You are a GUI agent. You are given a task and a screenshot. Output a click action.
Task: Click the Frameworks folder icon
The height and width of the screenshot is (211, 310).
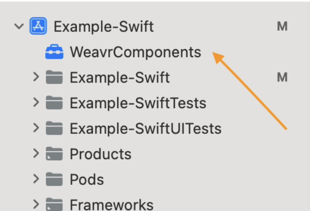[54, 204]
